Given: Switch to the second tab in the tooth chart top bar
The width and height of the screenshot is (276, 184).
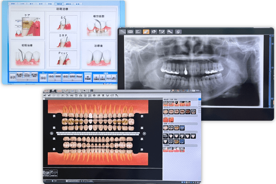Looking at the screenshot, I should tap(53, 91).
